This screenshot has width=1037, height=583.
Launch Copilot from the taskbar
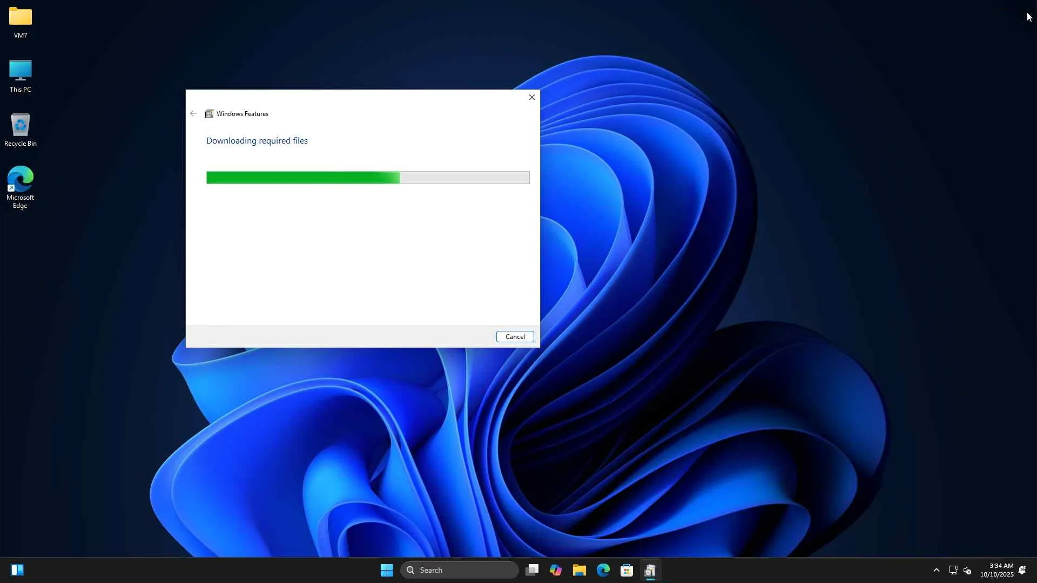point(556,571)
